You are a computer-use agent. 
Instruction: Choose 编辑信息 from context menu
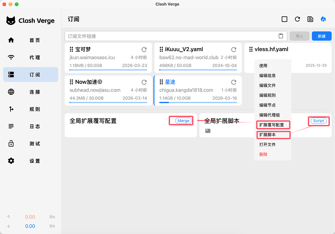click(x=273, y=75)
